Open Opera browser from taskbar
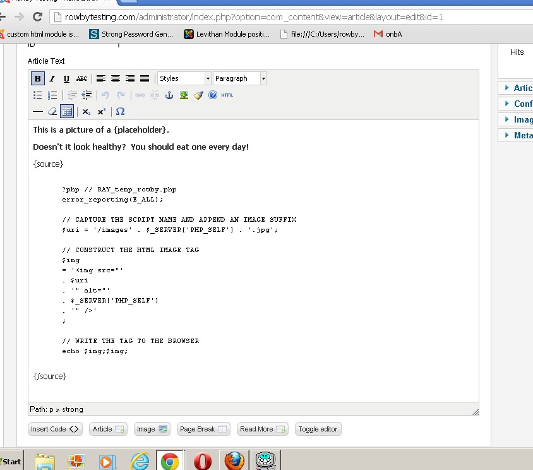 pos(202,462)
